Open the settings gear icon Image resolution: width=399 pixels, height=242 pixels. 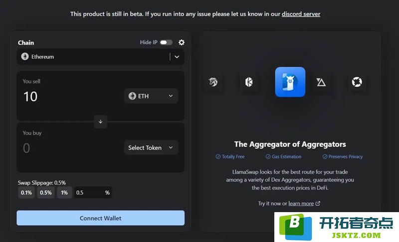pos(182,42)
